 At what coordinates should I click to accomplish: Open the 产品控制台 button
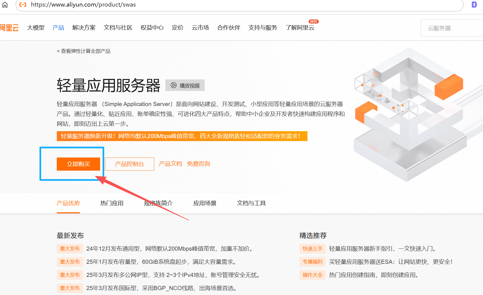(129, 164)
